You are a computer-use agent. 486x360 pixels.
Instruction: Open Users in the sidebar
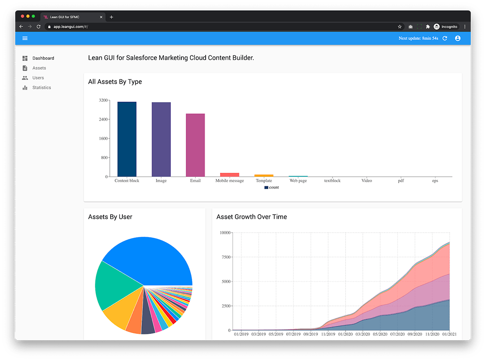(38, 78)
